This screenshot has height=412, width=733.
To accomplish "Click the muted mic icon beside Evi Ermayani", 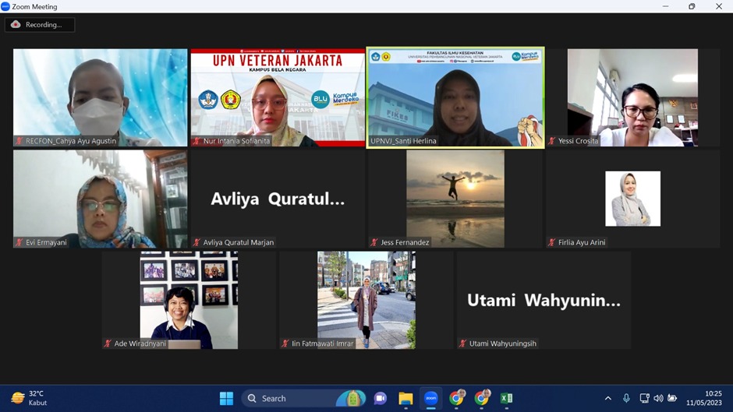I will coord(19,242).
